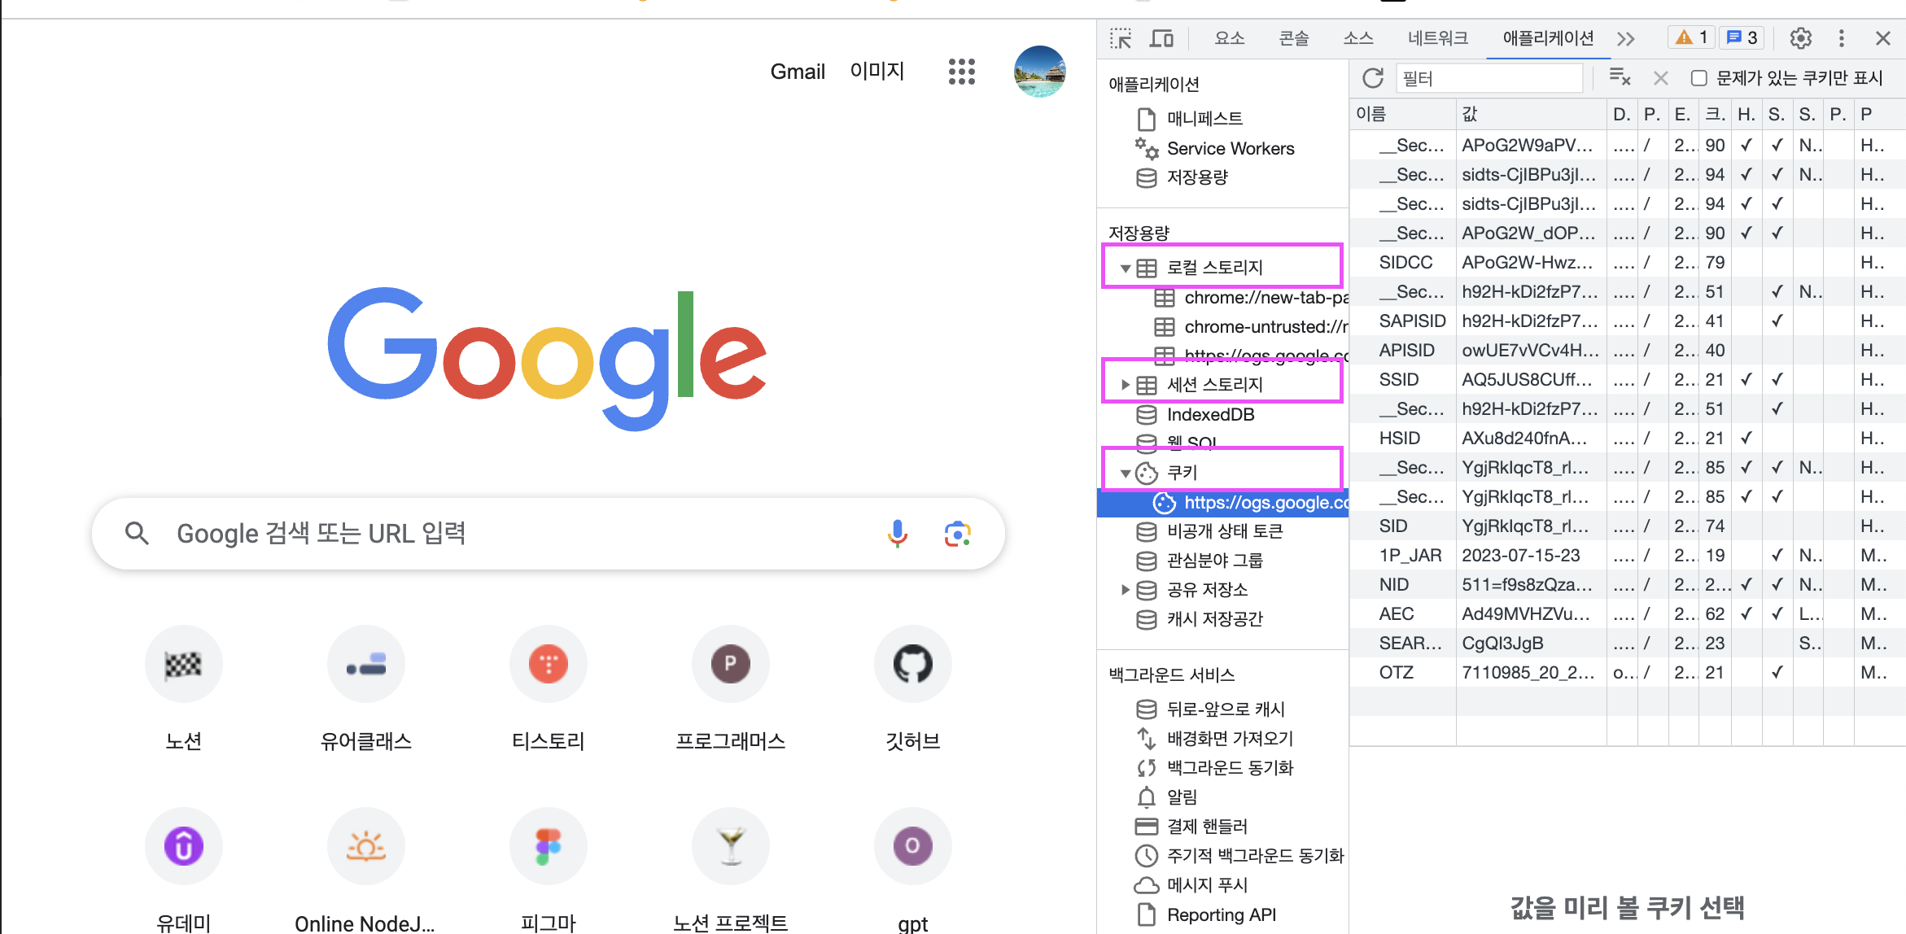
Task: Open the 유데미 shortcut
Action: 184,871
